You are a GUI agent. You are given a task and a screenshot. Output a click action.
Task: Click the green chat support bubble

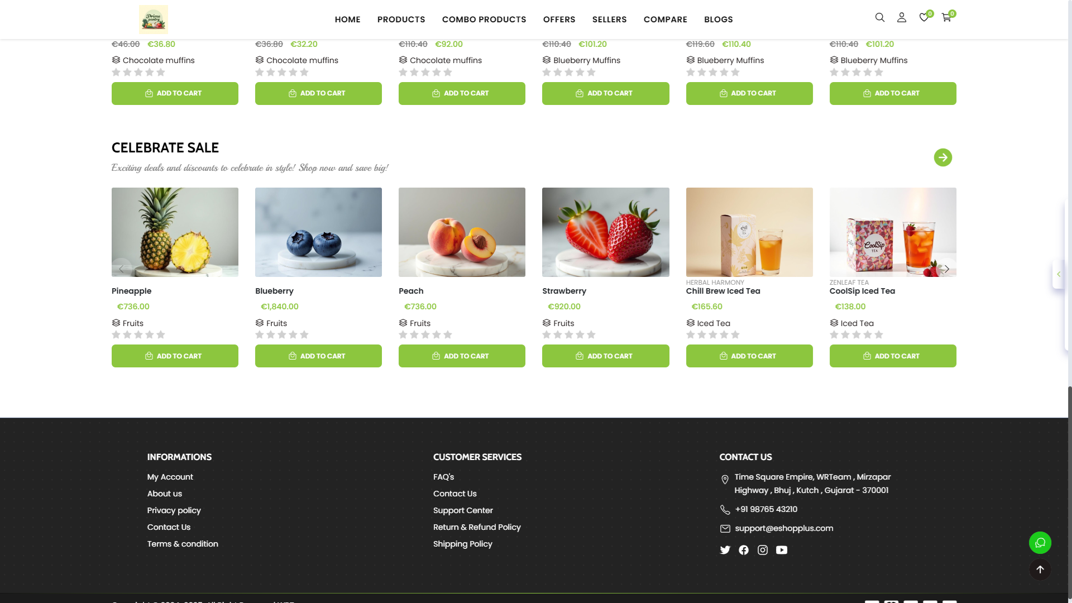click(x=1040, y=543)
